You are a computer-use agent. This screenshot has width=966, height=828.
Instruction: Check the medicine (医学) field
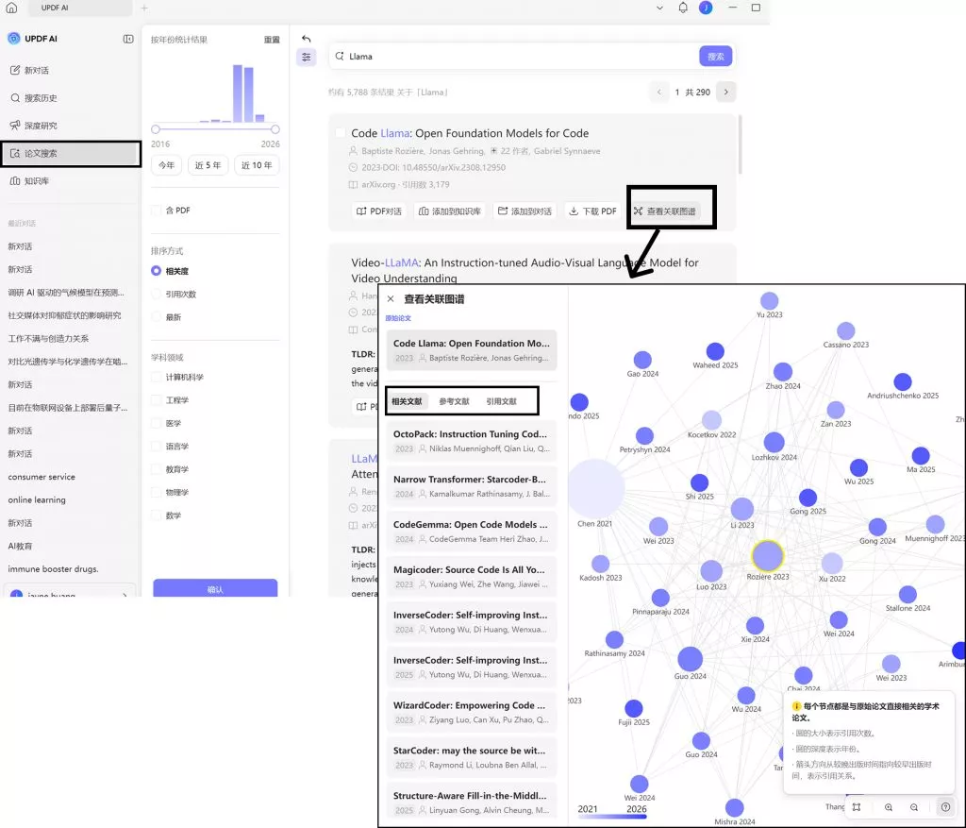point(156,424)
